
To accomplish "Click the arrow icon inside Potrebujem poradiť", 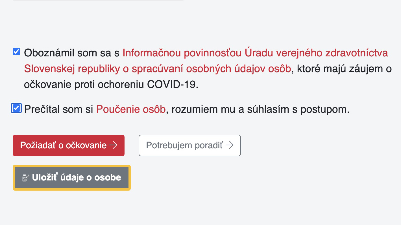I will point(230,145).
